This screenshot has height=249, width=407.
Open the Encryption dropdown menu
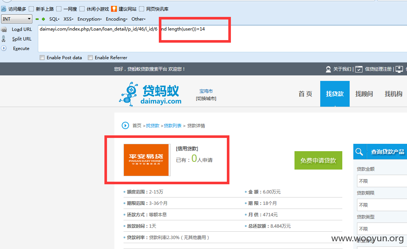(90, 19)
